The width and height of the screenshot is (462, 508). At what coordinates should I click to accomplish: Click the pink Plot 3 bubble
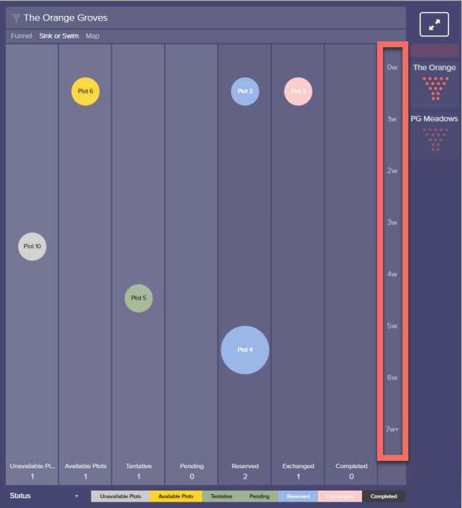coord(298,91)
